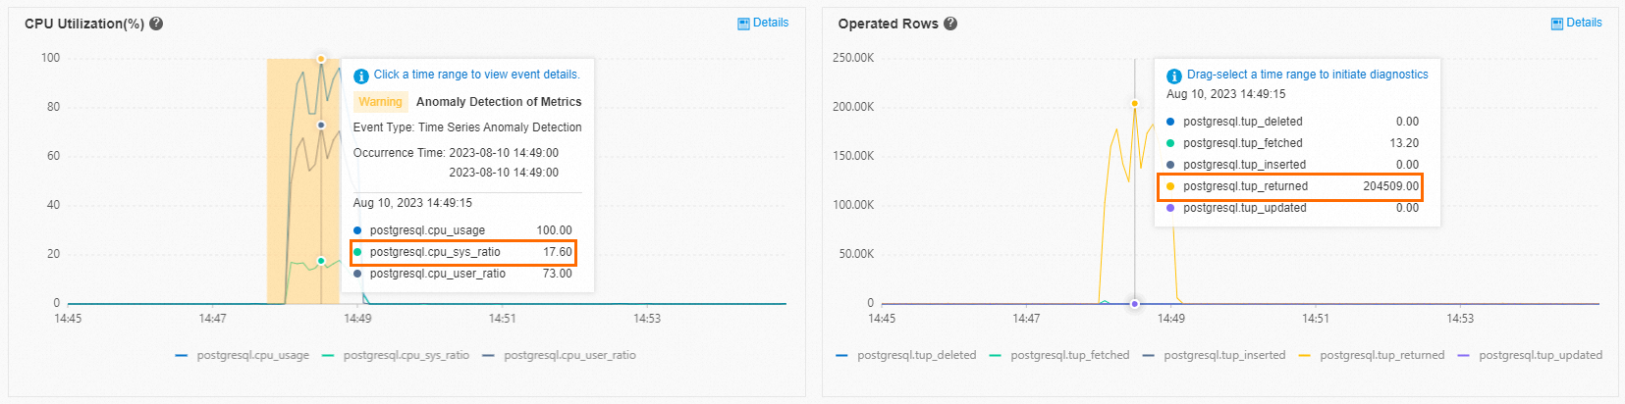
Task: Click the 'Operated Rows' panel title
Action: click(889, 24)
